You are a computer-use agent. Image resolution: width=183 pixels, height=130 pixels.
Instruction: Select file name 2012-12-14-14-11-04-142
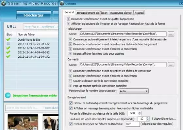(34, 57)
